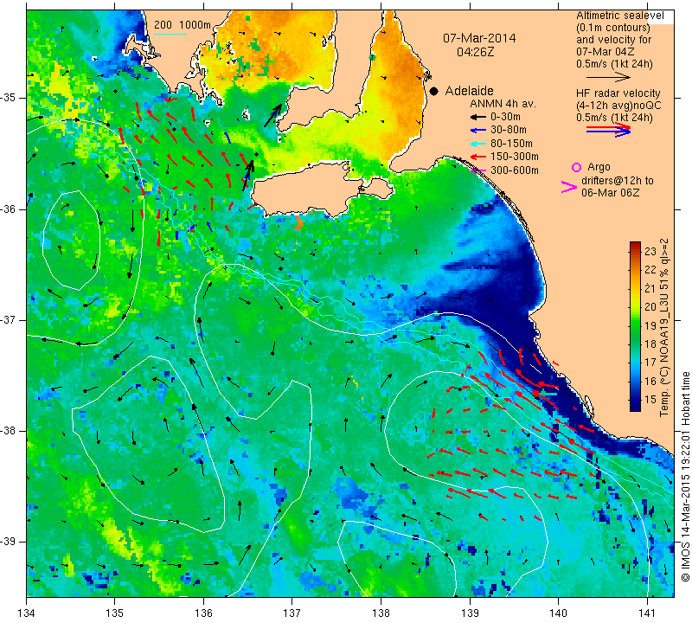
Task: Click the 06-Mar 06Z legend text
Action: 611,192
